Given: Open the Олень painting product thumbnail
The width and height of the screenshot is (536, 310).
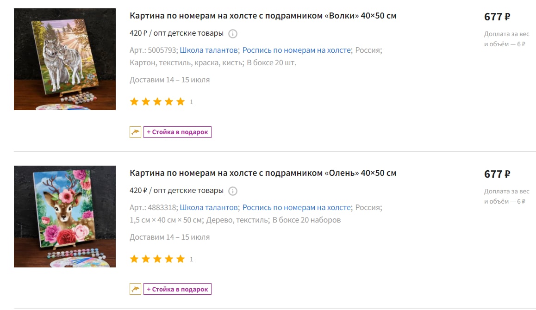Looking at the screenshot, I should coord(65,217).
